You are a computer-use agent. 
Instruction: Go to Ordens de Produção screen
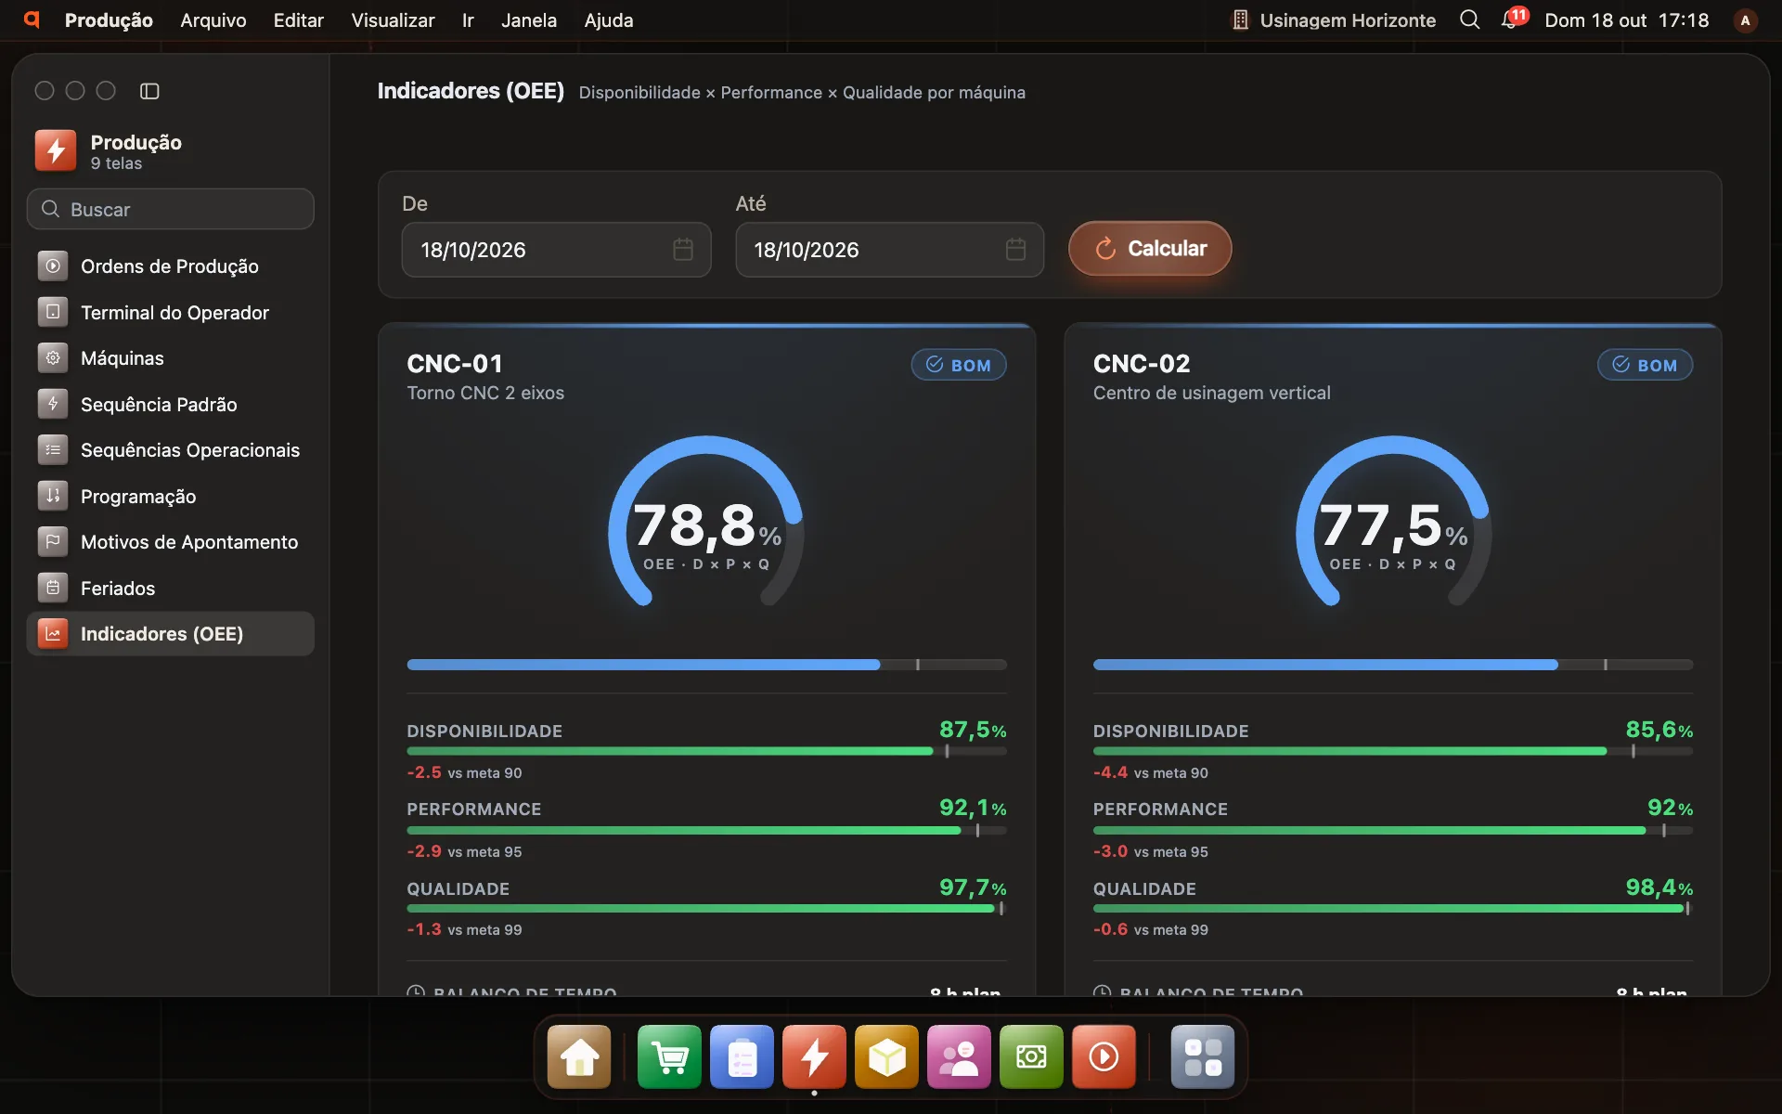point(171,266)
